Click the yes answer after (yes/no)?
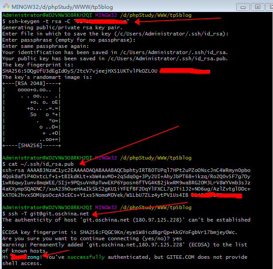 point(177,238)
